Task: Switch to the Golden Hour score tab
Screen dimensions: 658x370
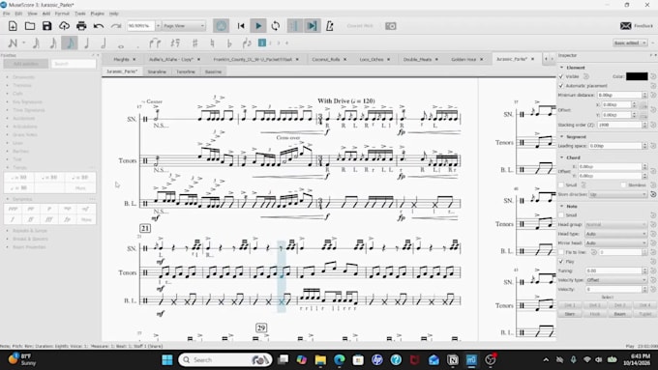Action: tap(464, 60)
